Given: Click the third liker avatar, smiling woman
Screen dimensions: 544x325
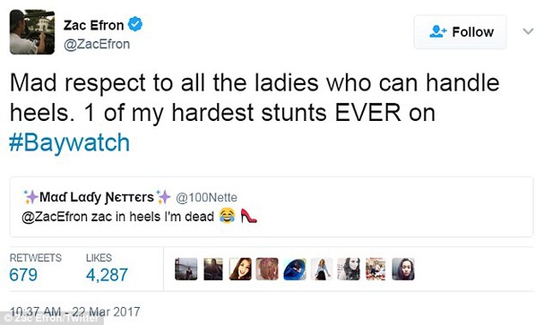Looking at the screenshot, I should click(x=240, y=269).
